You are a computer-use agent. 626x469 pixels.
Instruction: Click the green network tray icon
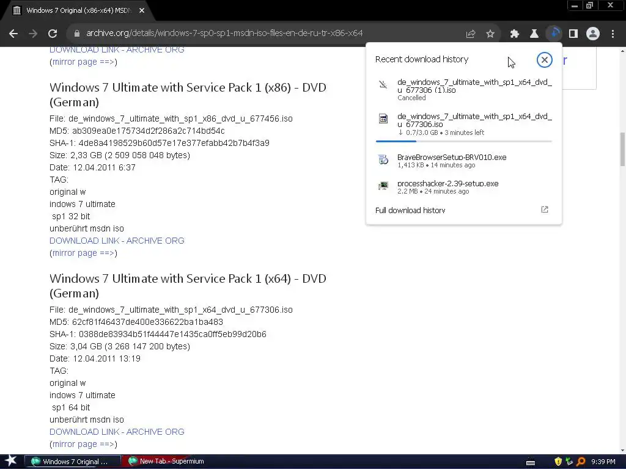point(569,462)
